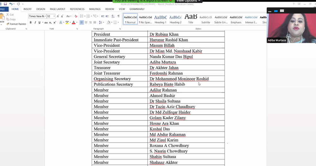Viewport: 316px width, 166px height.
Task: Sort the selection with the A-Z icon
Action: pyautogui.click(x=113, y=16)
